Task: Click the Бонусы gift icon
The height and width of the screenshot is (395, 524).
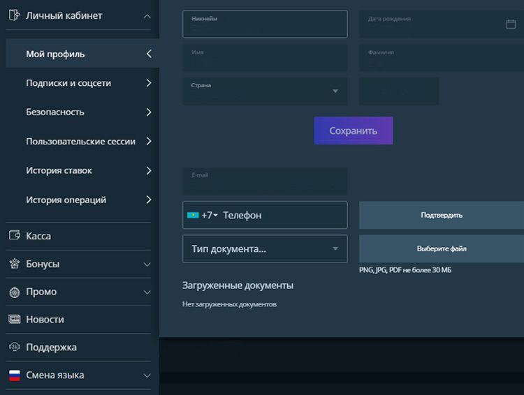Action: tap(14, 264)
